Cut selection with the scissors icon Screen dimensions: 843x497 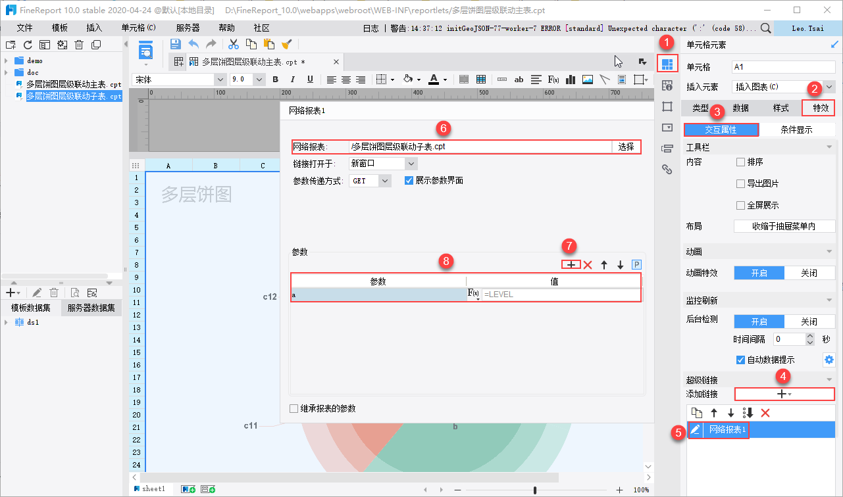click(x=233, y=44)
